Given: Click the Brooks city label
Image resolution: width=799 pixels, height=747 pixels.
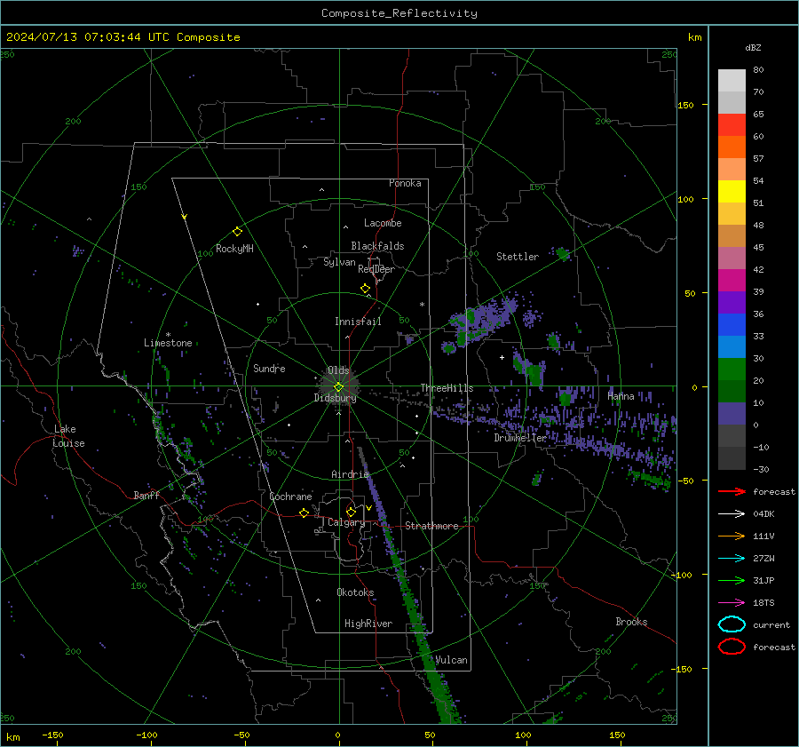Looking at the screenshot, I should [x=631, y=622].
